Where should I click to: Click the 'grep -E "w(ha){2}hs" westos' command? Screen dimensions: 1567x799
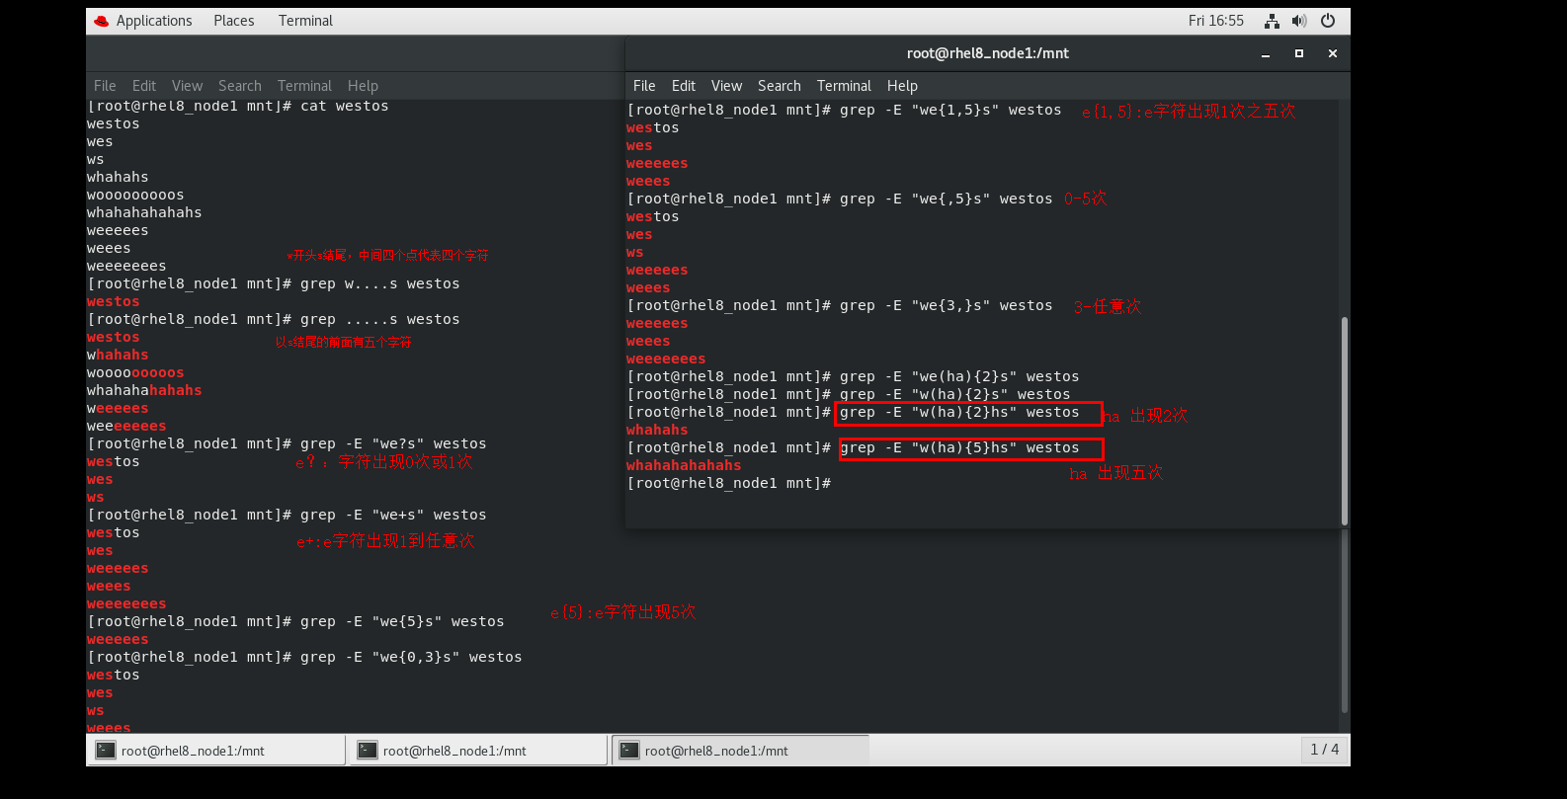(959, 412)
